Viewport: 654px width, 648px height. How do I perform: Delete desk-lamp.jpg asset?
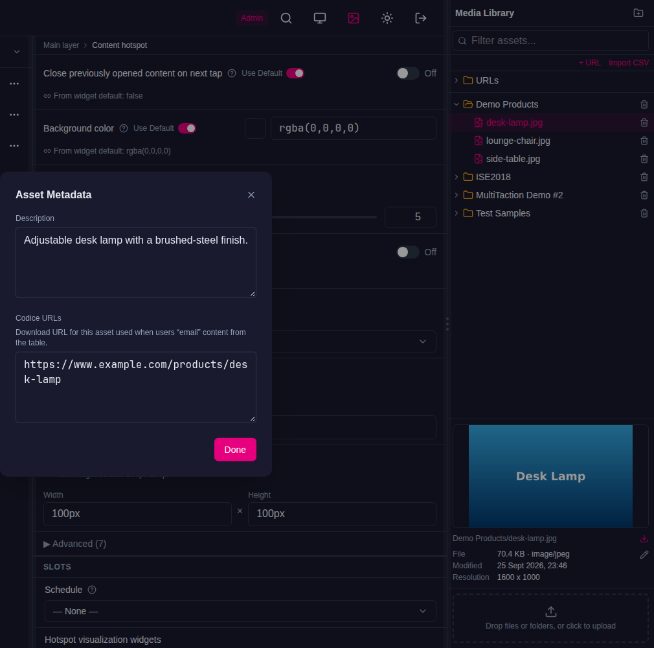click(x=644, y=122)
